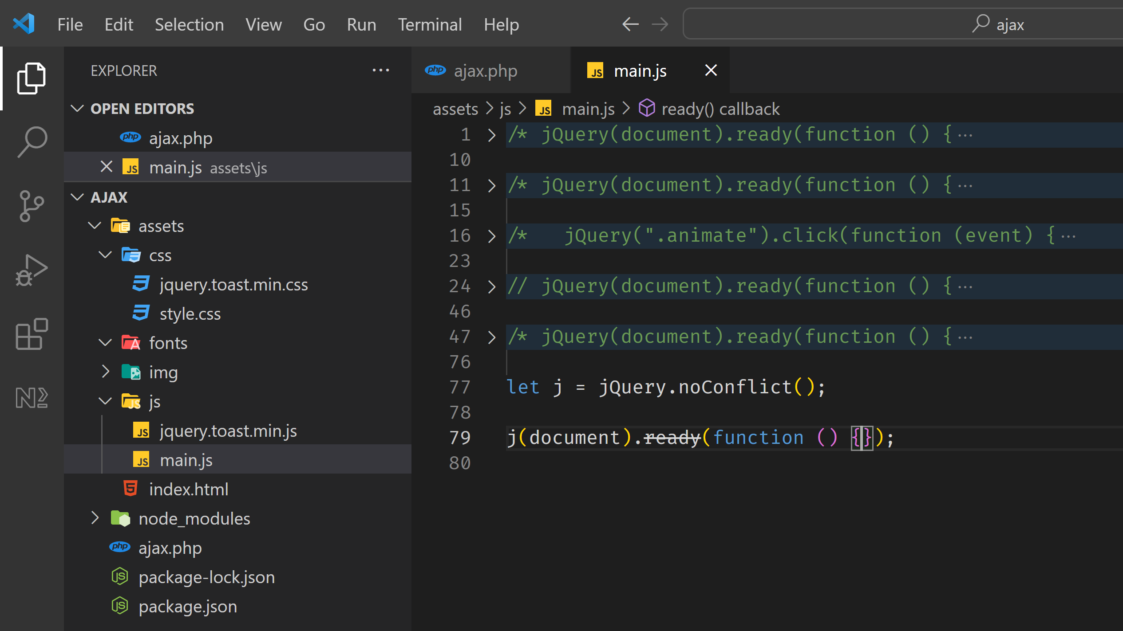Open jquery.toast.min.css file
Image resolution: width=1123 pixels, height=631 pixels.
pyautogui.click(x=238, y=284)
